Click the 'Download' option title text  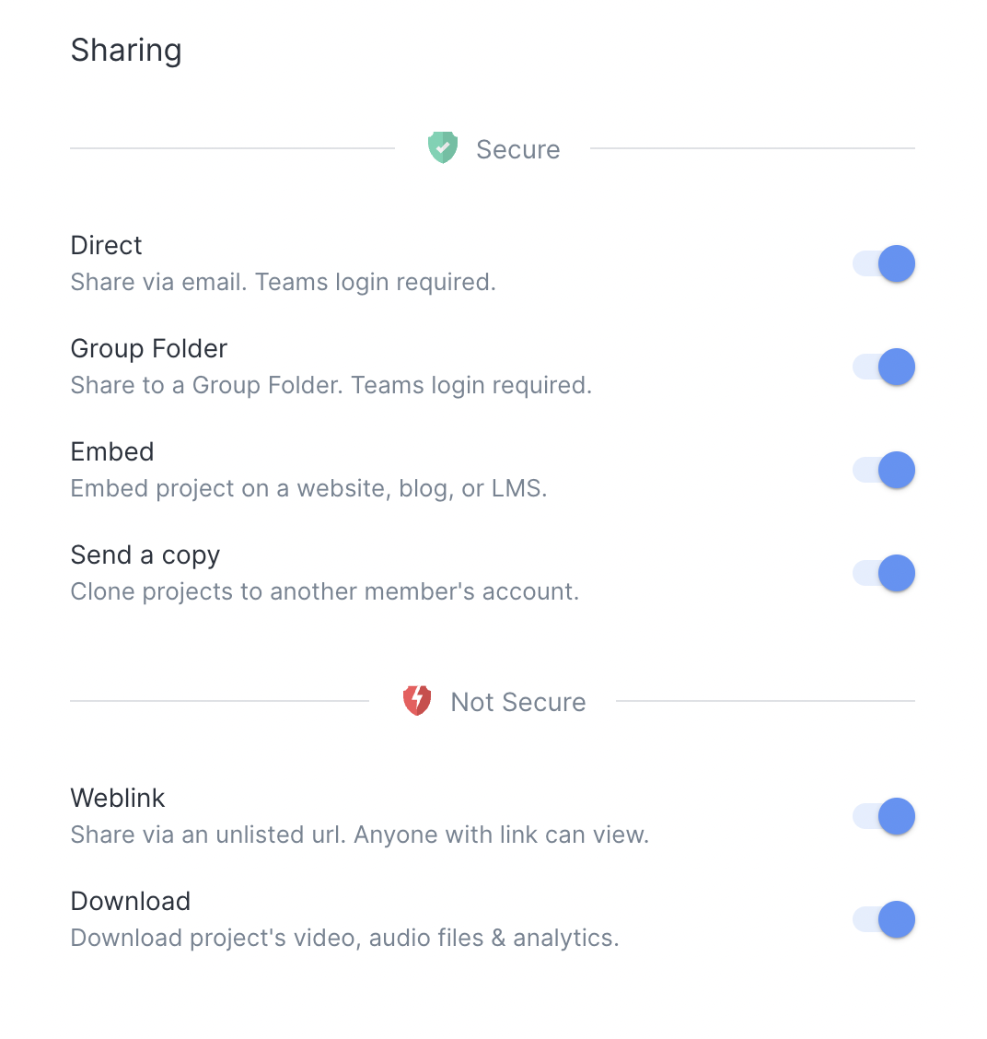coord(131,901)
